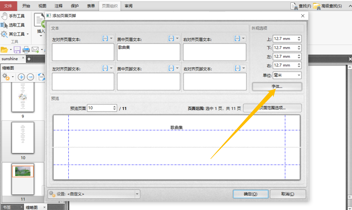Open the units (单位) dropdown
The width and height of the screenshot is (352, 210).
point(287,75)
